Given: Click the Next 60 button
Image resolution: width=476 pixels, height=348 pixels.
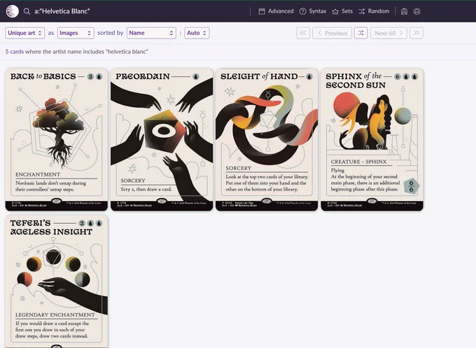Looking at the screenshot, I should 388,33.
